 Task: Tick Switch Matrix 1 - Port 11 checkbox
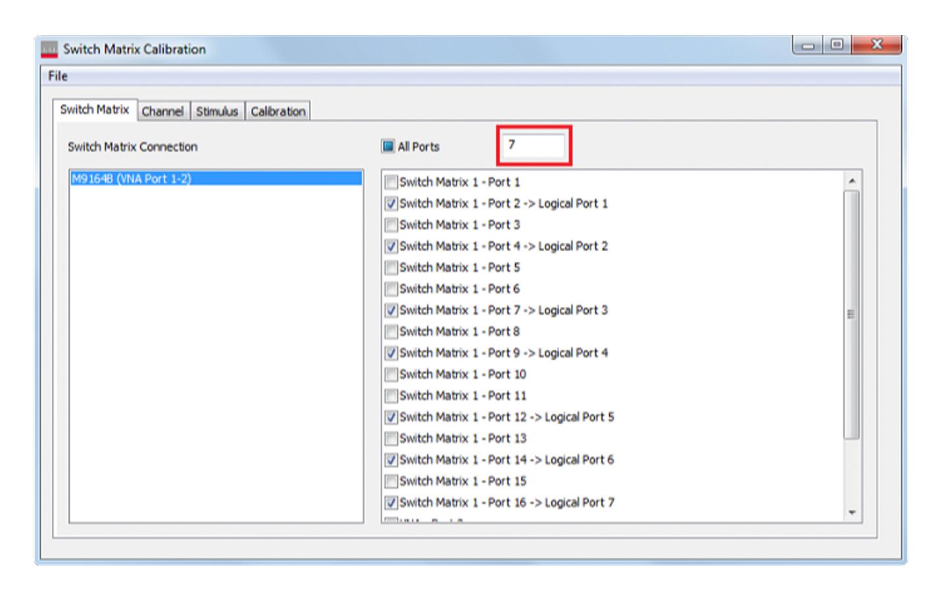pos(391,396)
